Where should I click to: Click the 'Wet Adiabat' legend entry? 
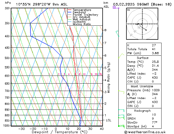82,19
